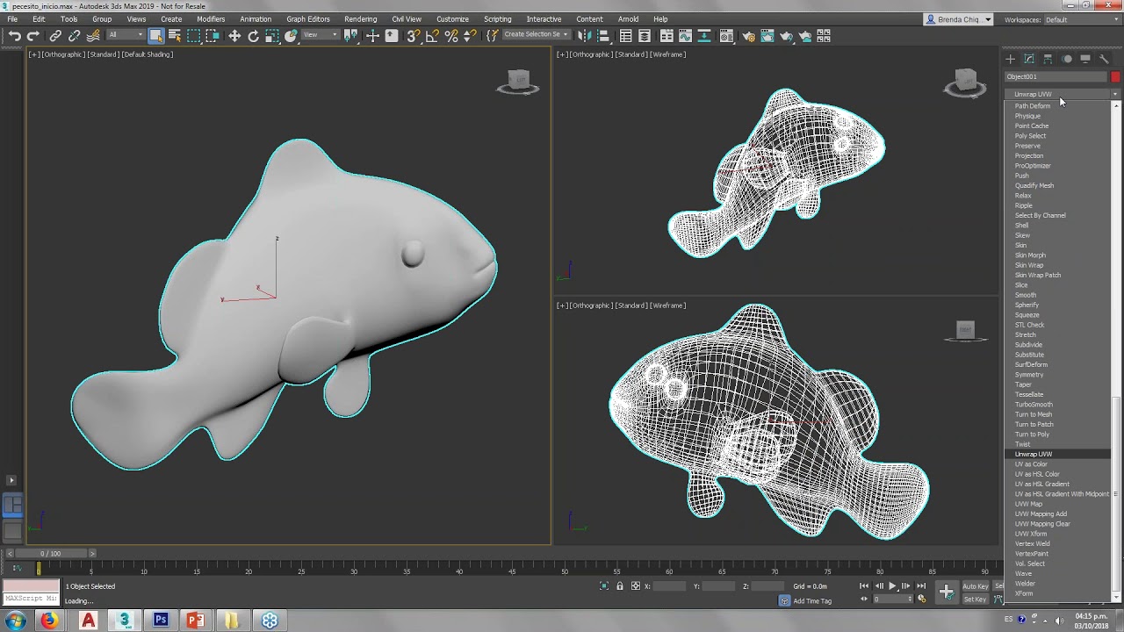Viewport: 1124px width, 632px height.
Task: Open the Layer Explorer icon
Action: (x=645, y=36)
